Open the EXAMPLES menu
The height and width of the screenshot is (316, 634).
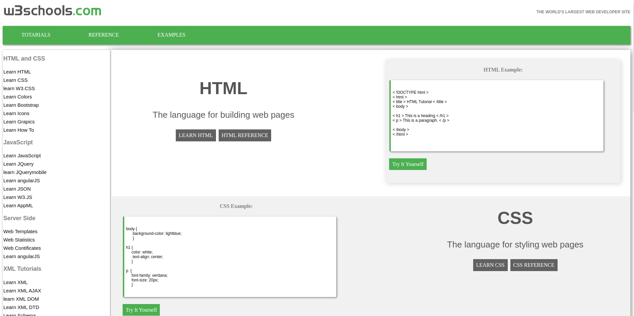point(171,35)
